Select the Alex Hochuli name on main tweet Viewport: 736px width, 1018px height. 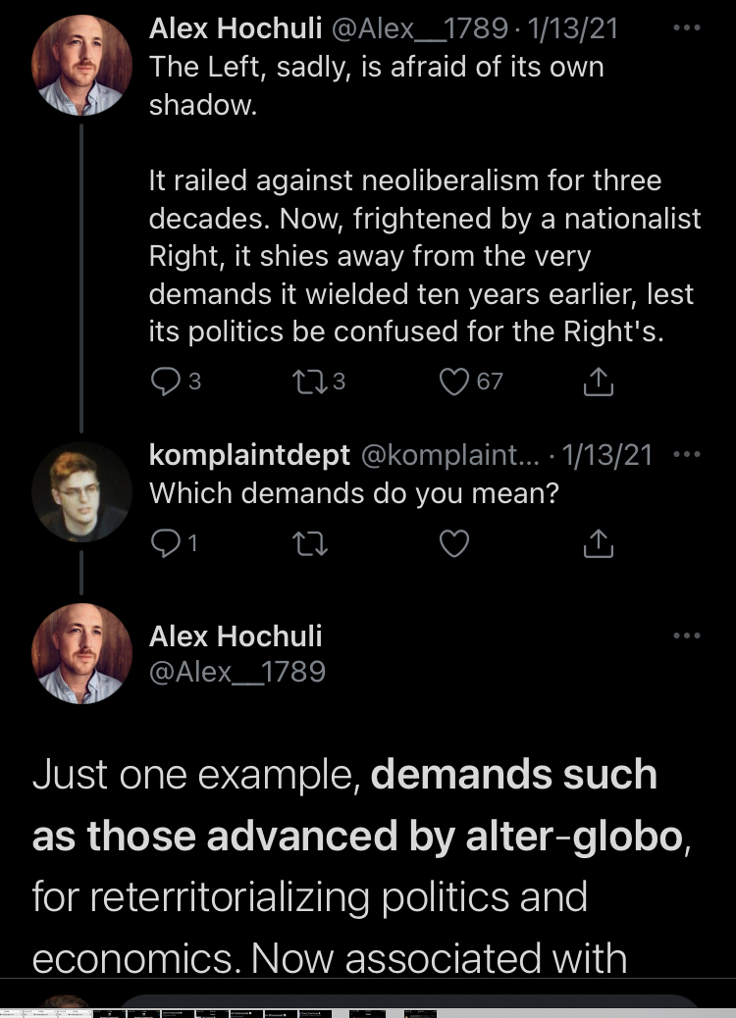(x=236, y=636)
